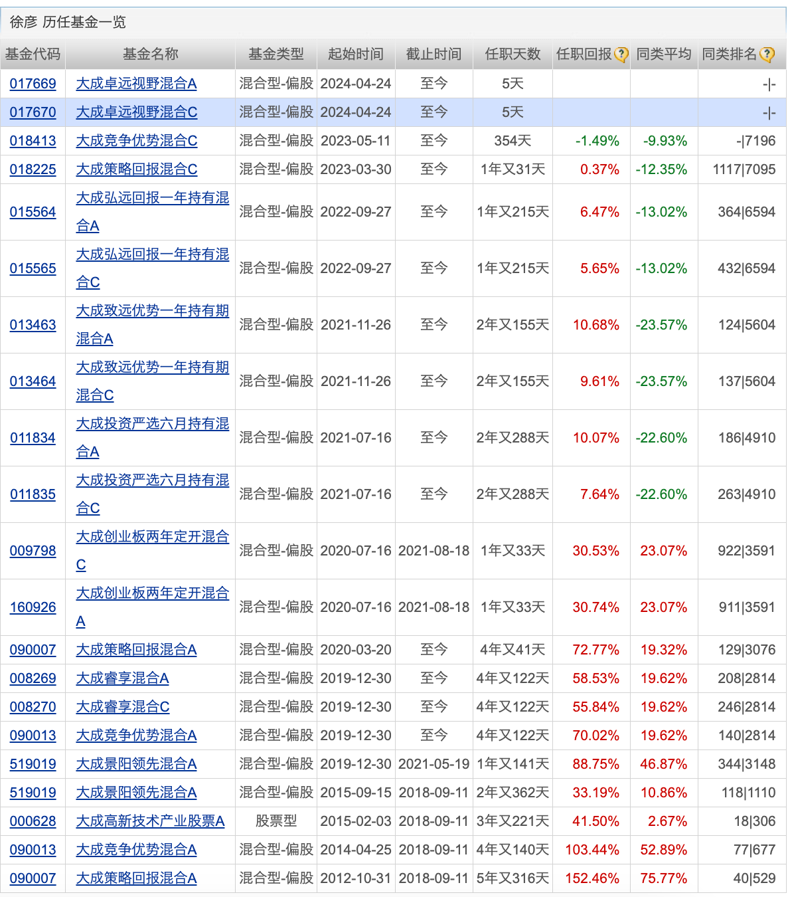
Task: Open fund code 018225 link
Action: pos(33,169)
